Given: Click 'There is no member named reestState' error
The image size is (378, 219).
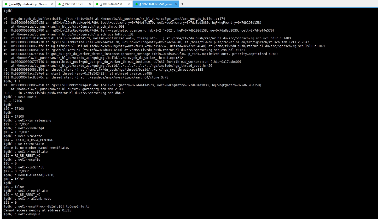Looking at the screenshot, I should (x=37, y=148).
